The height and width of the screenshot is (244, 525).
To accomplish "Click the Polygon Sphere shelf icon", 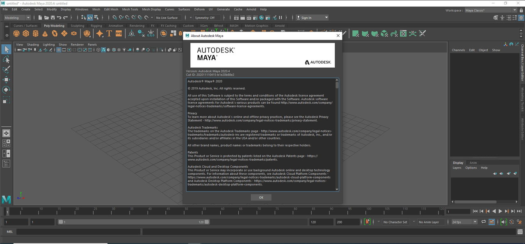I will click(x=16, y=33).
